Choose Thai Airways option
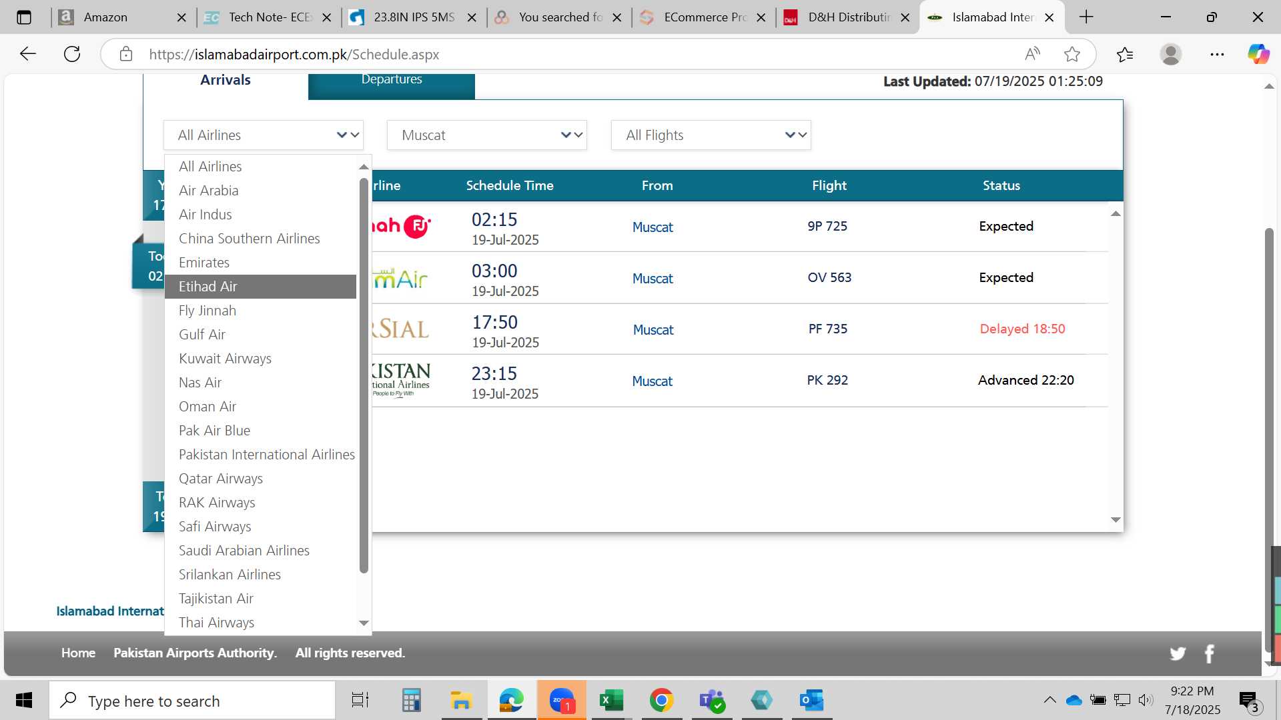Image resolution: width=1281 pixels, height=720 pixels. 260,623
